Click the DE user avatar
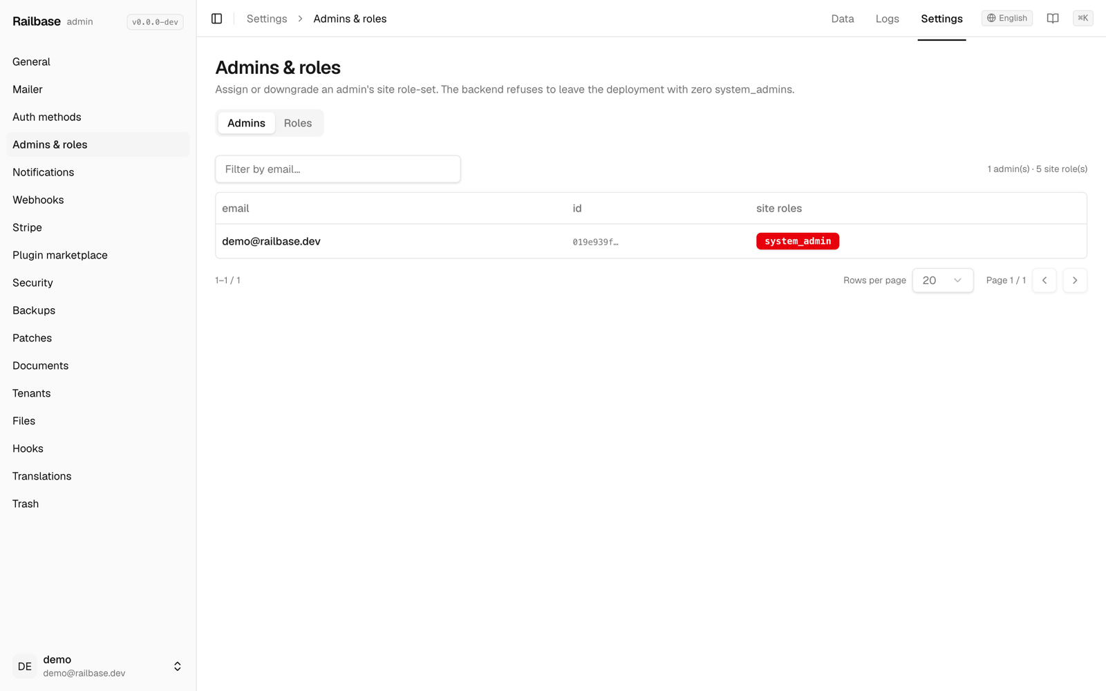 25,666
